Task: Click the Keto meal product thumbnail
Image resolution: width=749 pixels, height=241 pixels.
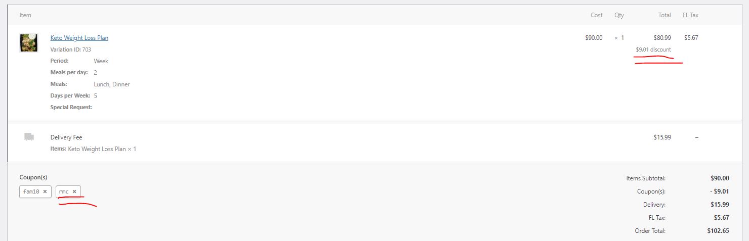Action: click(x=28, y=43)
